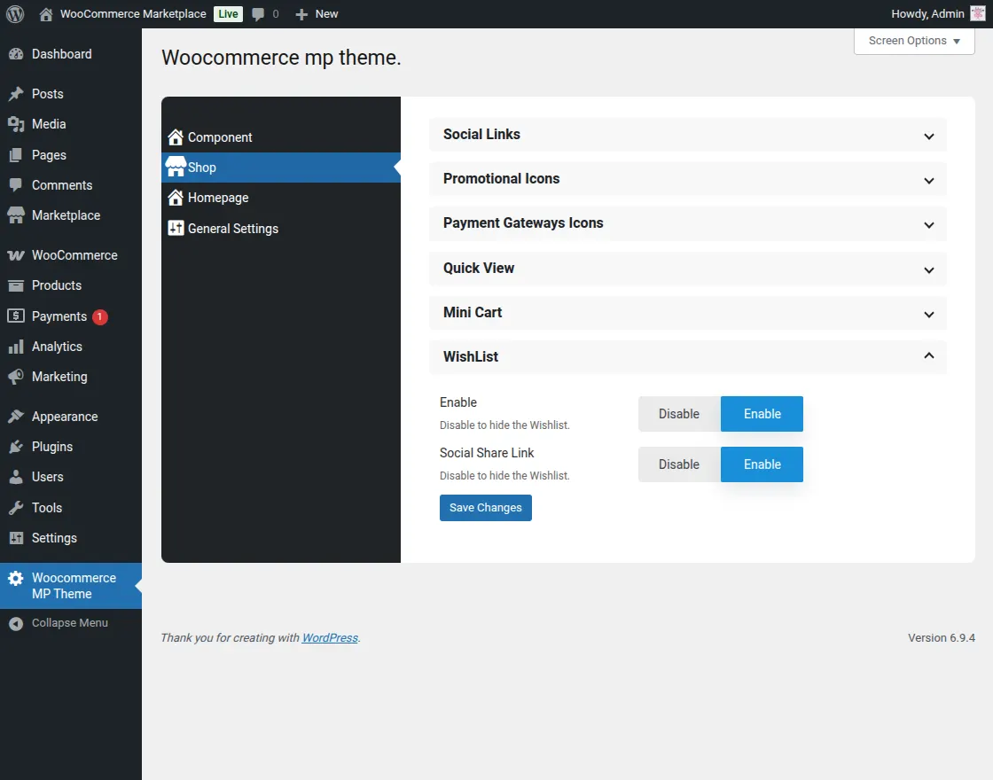Click the Tools wrench icon
Viewport: 993px width, 780px height.
[x=16, y=508]
